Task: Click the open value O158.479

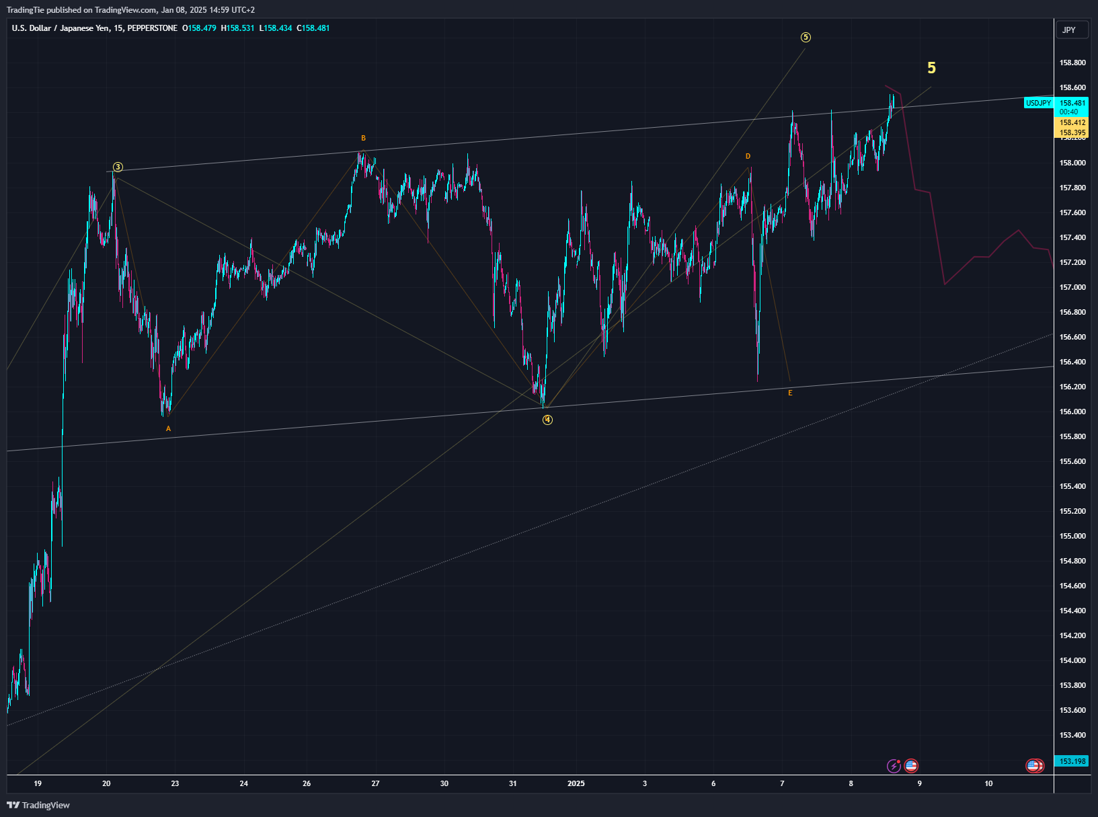Action: click(x=200, y=28)
